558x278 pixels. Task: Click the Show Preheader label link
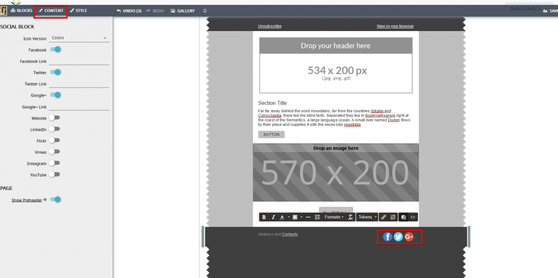pyautogui.click(x=27, y=200)
